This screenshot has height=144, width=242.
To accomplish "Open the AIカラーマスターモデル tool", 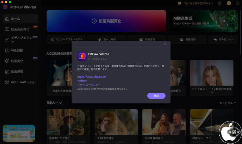I will click(x=67, y=40).
